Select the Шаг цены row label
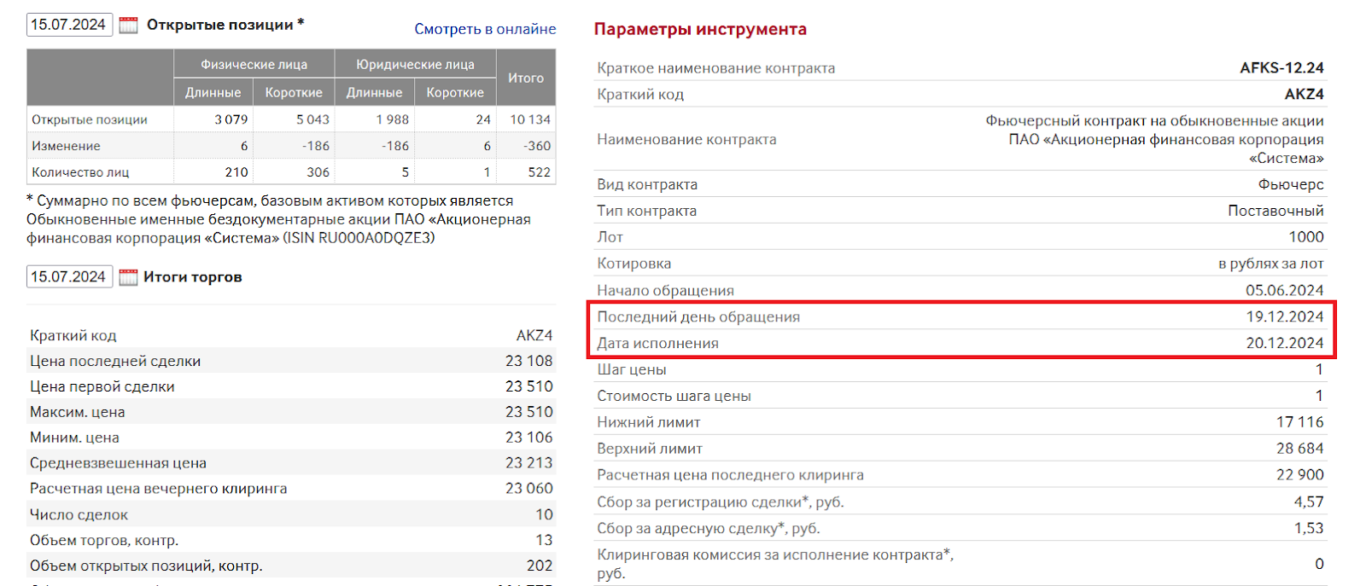 click(632, 369)
